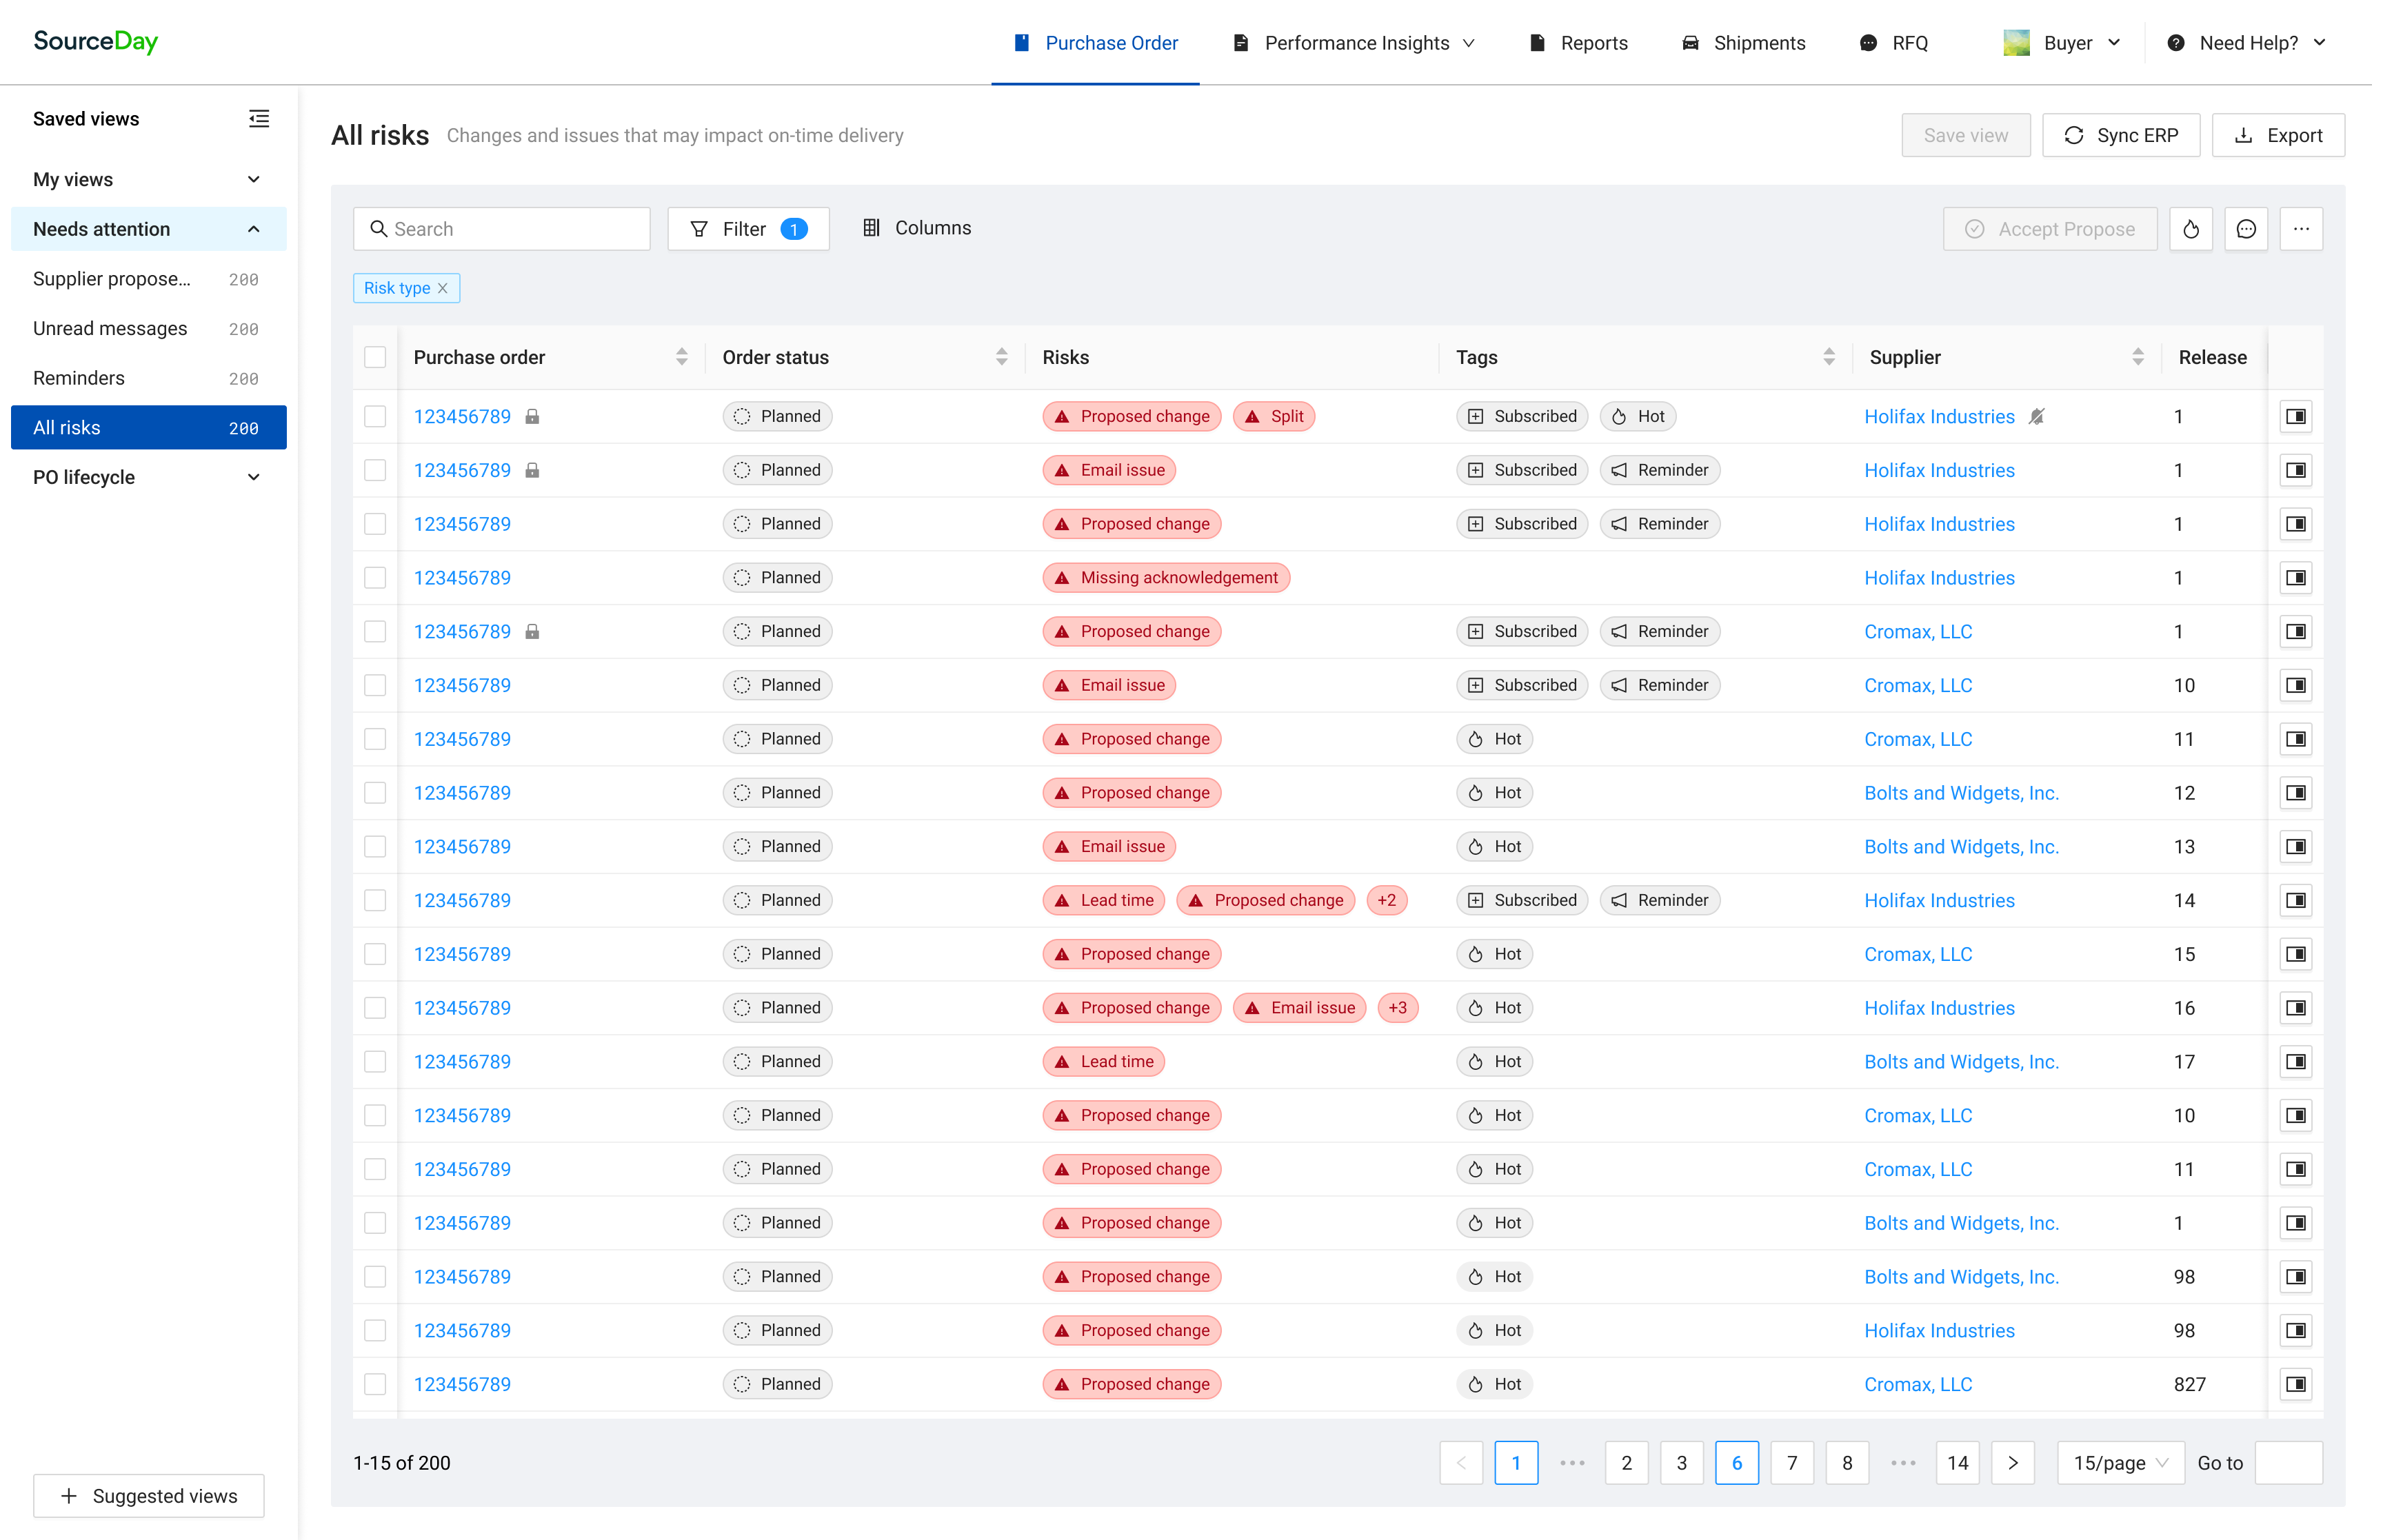Image resolution: width=2383 pixels, height=1540 pixels.
Task: Open the Holifax Industries supplier link
Action: click(1938, 416)
